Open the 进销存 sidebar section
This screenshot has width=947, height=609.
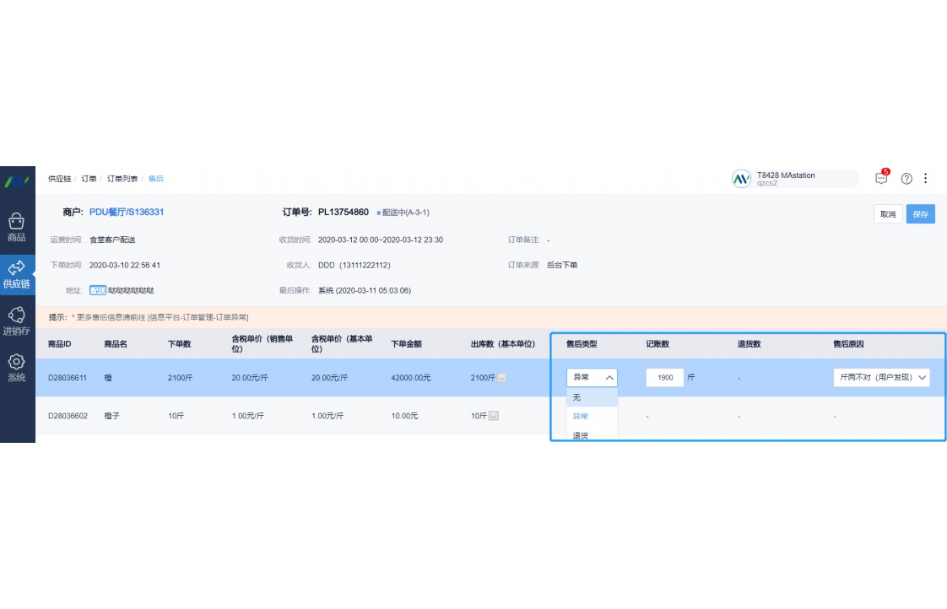(x=17, y=321)
